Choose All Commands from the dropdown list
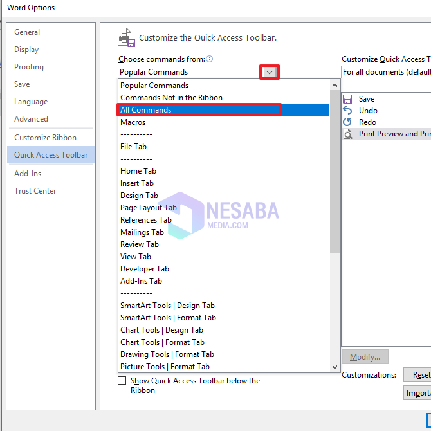Image resolution: width=431 pixels, height=431 pixels. point(198,110)
